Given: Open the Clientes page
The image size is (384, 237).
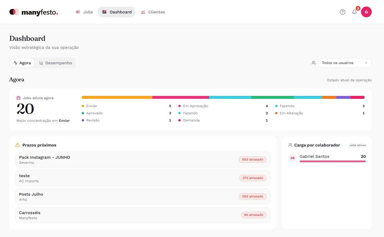Looking at the screenshot, I should click(x=153, y=12).
